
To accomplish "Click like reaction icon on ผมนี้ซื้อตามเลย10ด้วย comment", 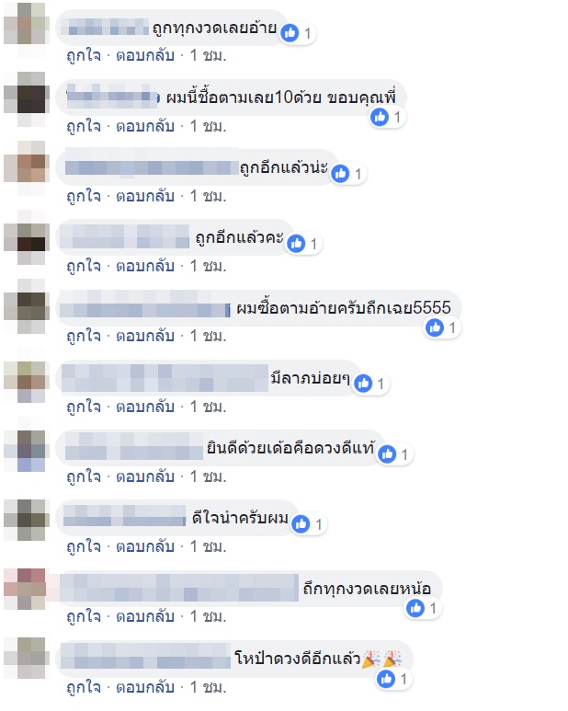I will tap(380, 117).
